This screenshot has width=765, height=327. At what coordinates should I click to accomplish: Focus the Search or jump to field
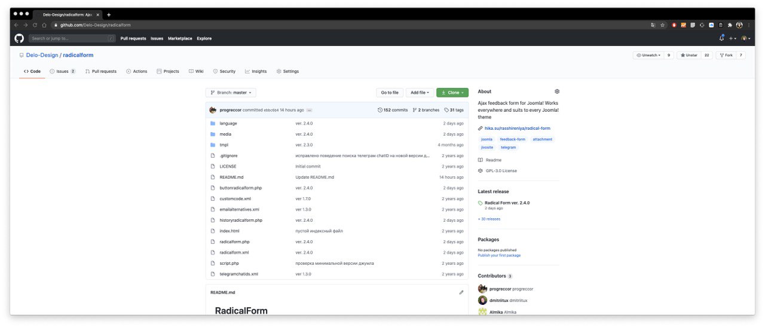pos(72,38)
